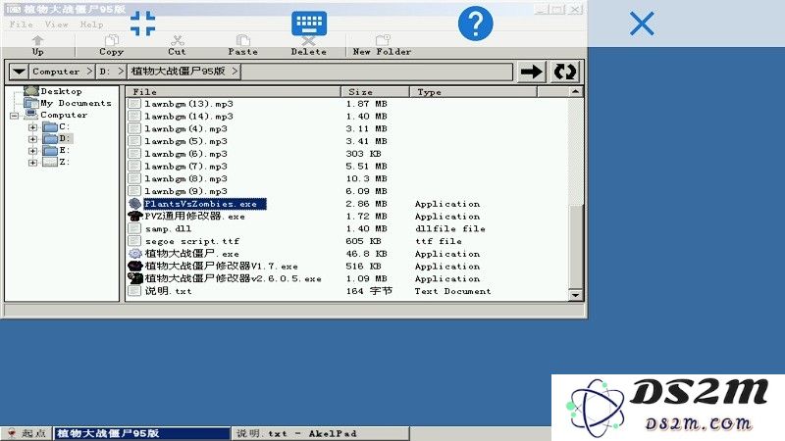Screen dimensions: 785x441
Task: Select file lawnbgm(13).mp3
Action: coord(188,104)
